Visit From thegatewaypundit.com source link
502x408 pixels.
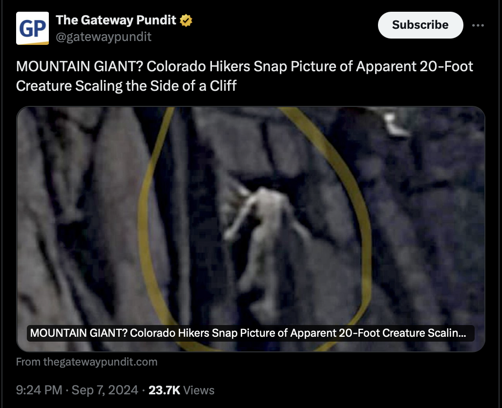87,362
